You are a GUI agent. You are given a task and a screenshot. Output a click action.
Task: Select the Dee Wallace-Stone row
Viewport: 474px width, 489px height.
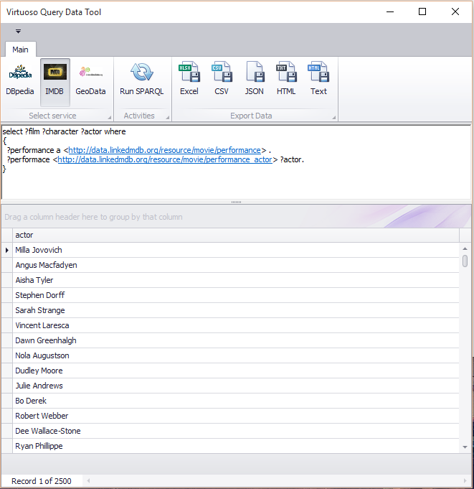[x=236, y=431]
